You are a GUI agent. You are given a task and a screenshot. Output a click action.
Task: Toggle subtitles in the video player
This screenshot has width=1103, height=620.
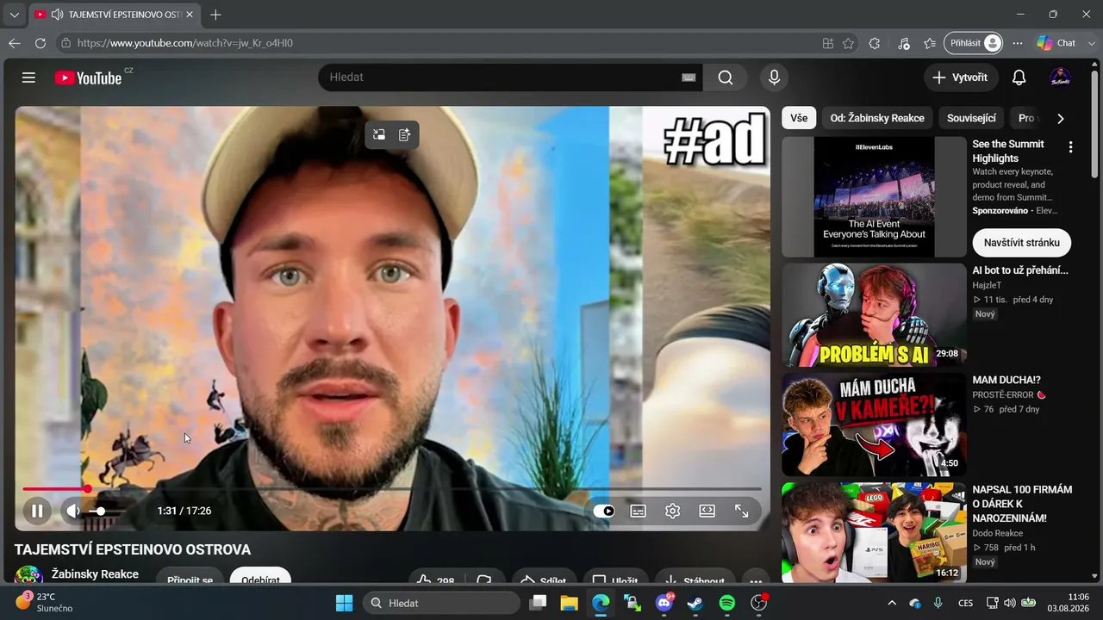(638, 511)
